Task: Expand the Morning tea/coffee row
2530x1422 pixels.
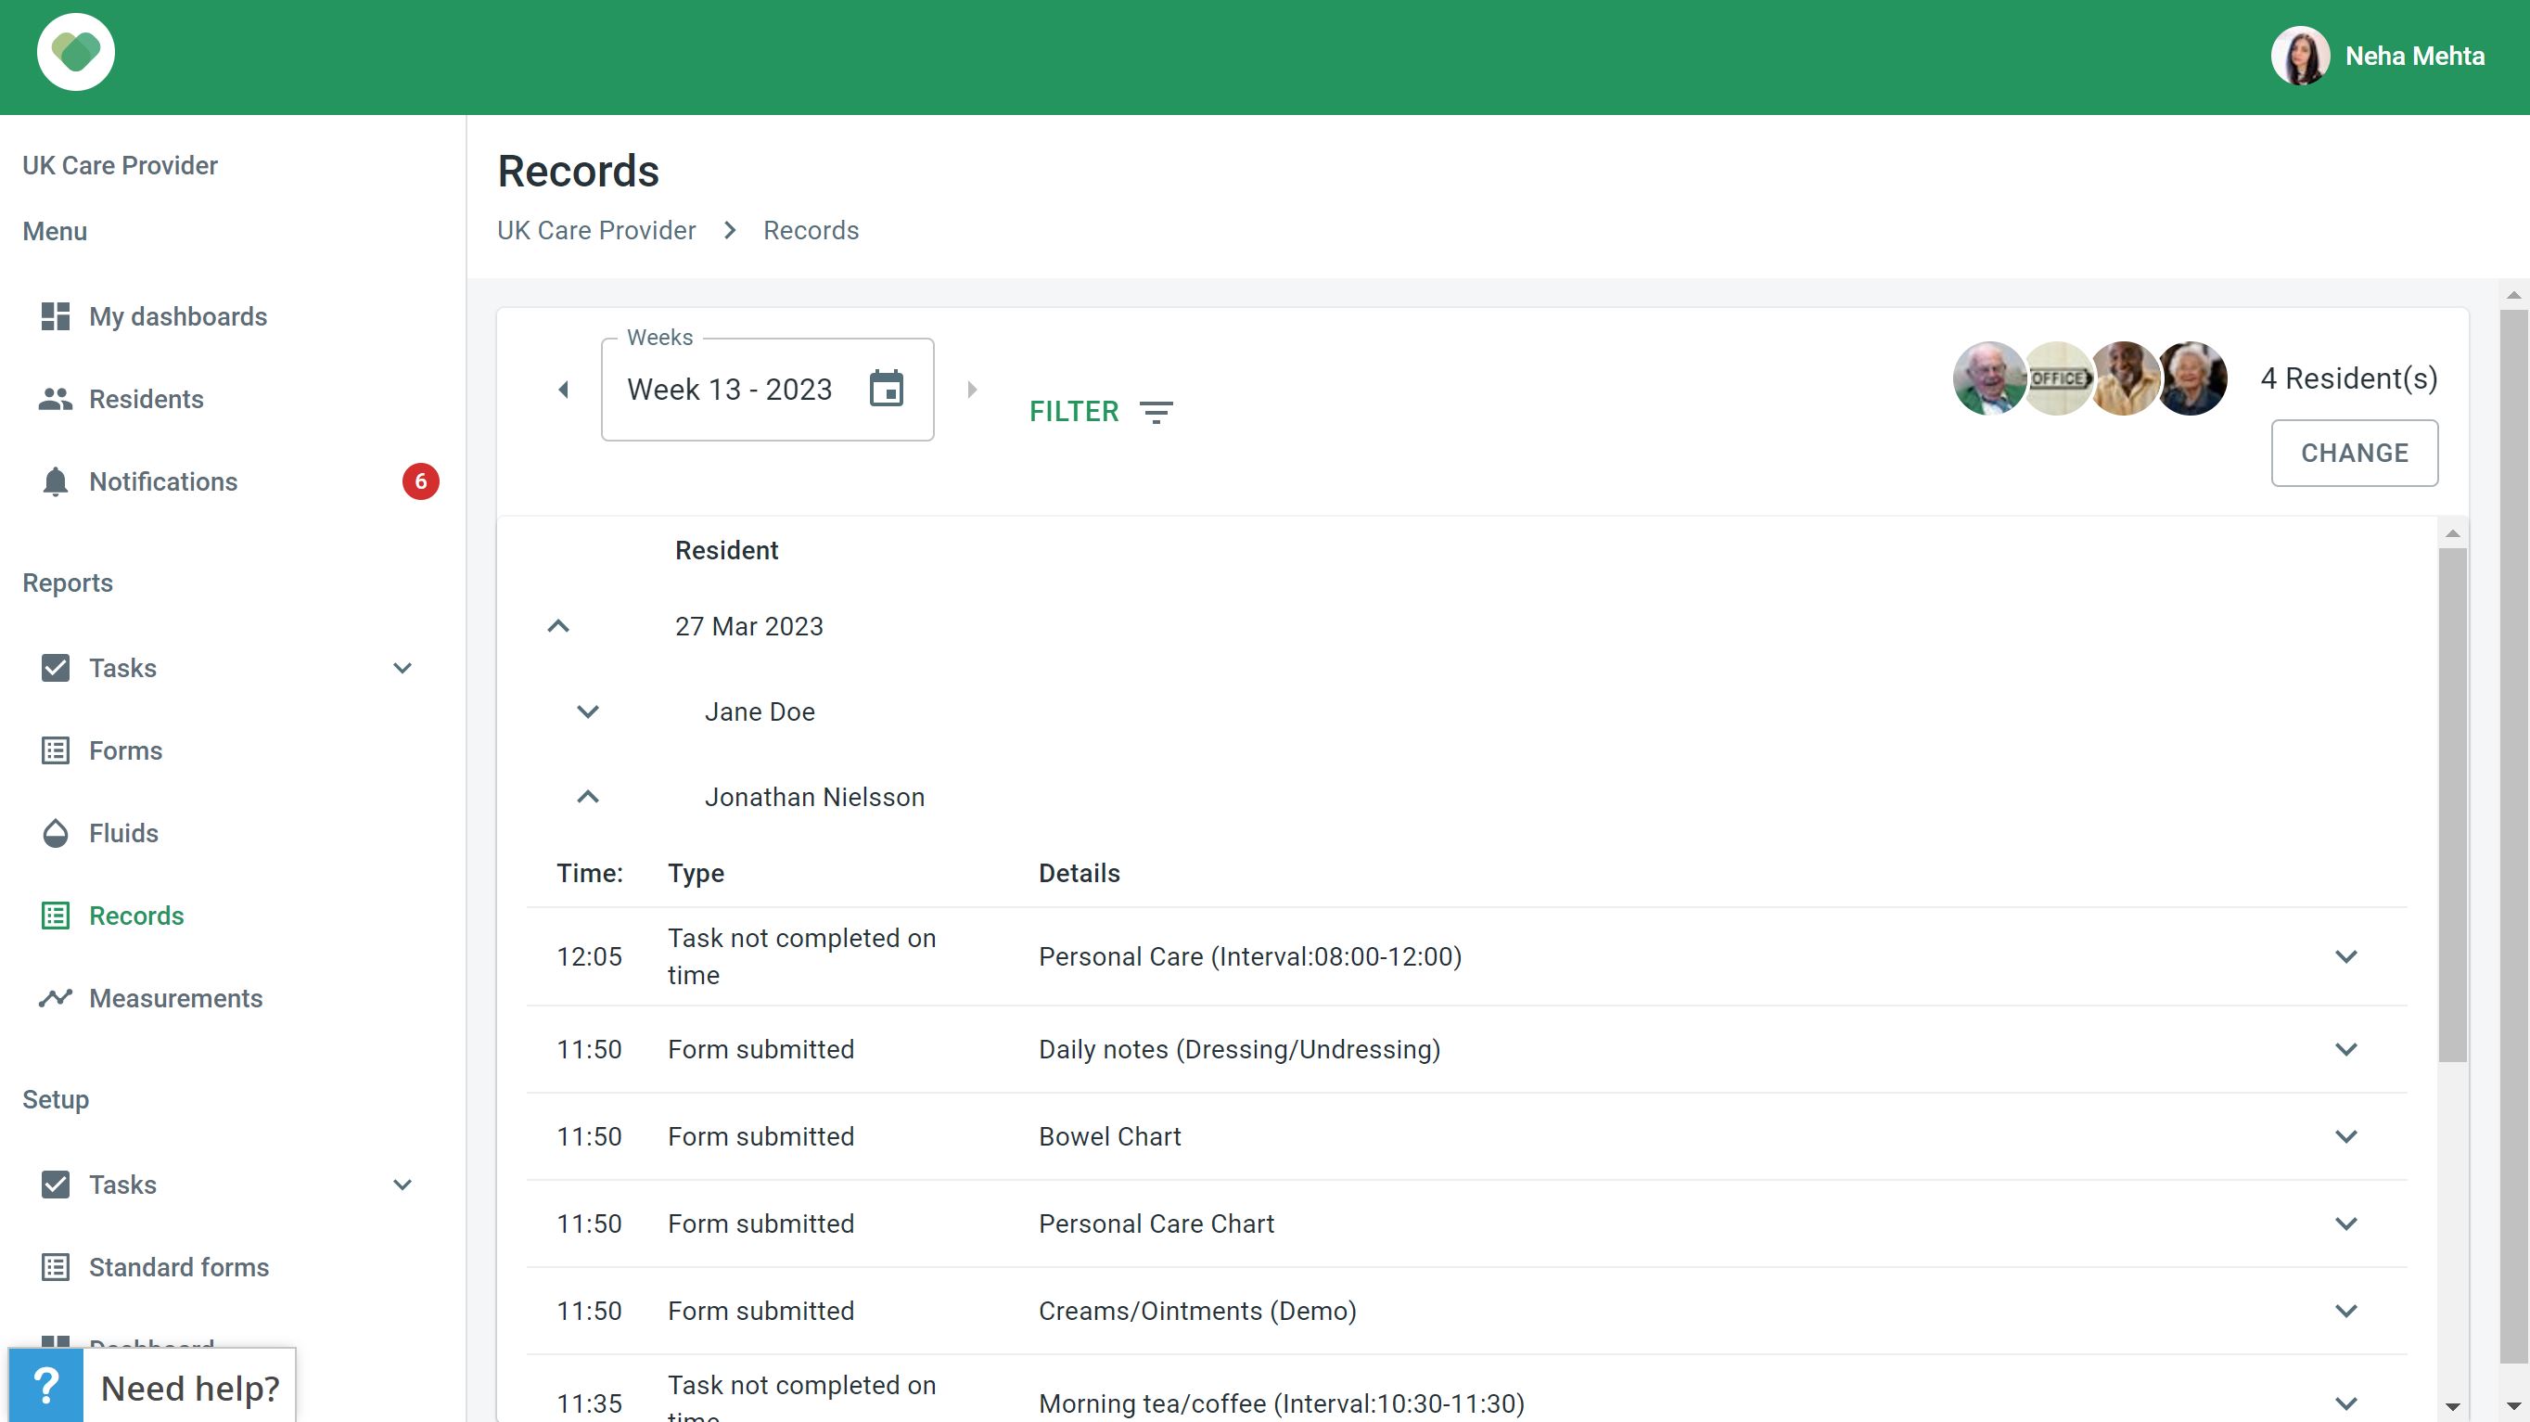Action: [x=2346, y=1403]
